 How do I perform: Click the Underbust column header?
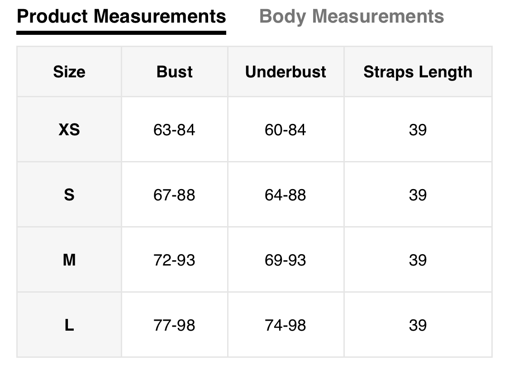[x=285, y=72]
